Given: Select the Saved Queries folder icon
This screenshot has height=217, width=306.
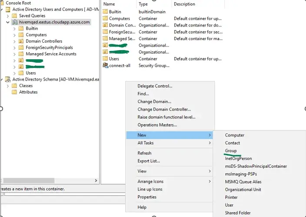Looking at the screenshot, I should pyautogui.click(x=14, y=16).
